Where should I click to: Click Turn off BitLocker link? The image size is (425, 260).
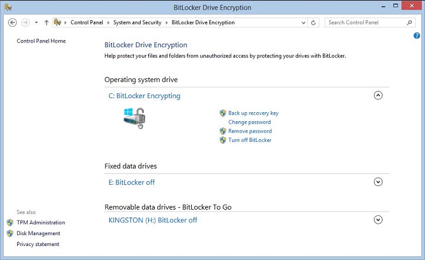click(250, 140)
